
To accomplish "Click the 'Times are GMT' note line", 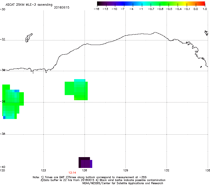I will pos(90,177).
